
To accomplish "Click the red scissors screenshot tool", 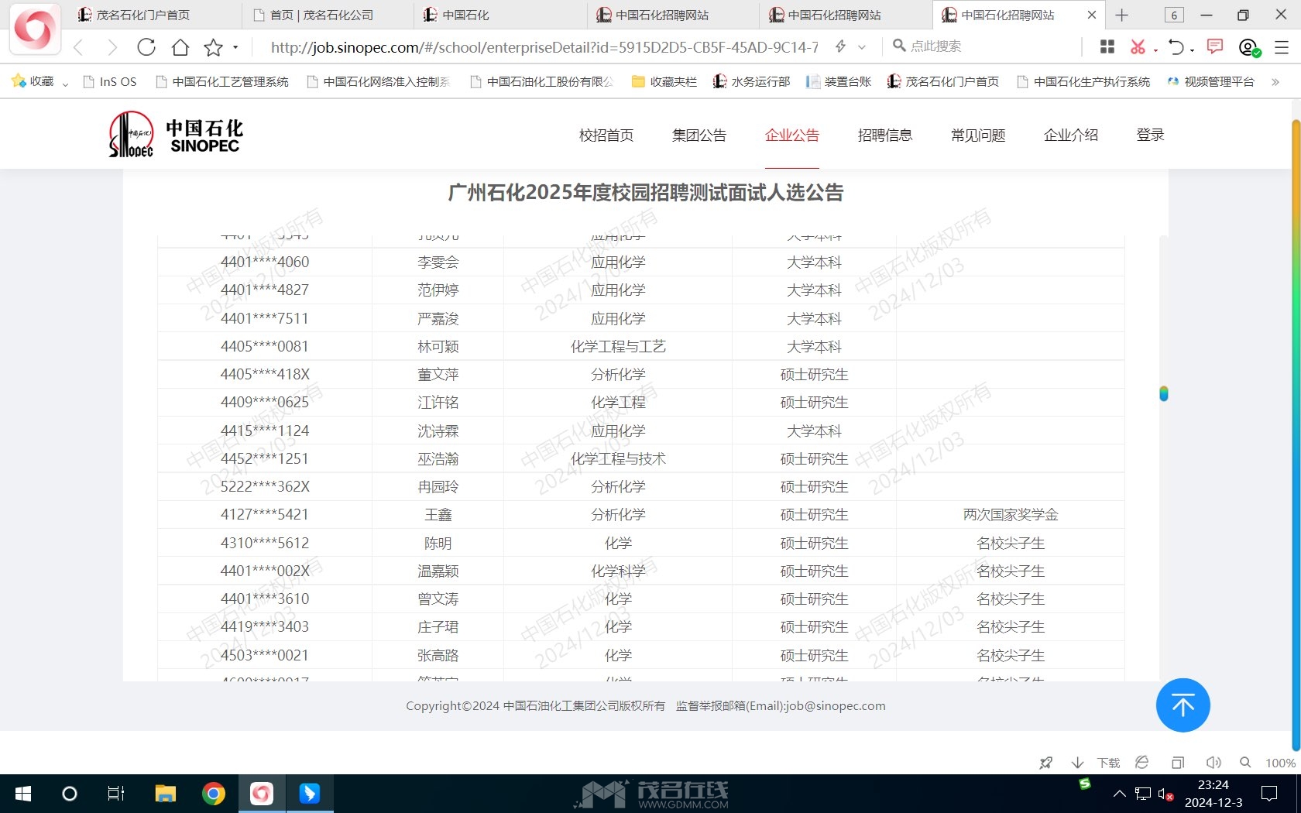I will 1137,47.
